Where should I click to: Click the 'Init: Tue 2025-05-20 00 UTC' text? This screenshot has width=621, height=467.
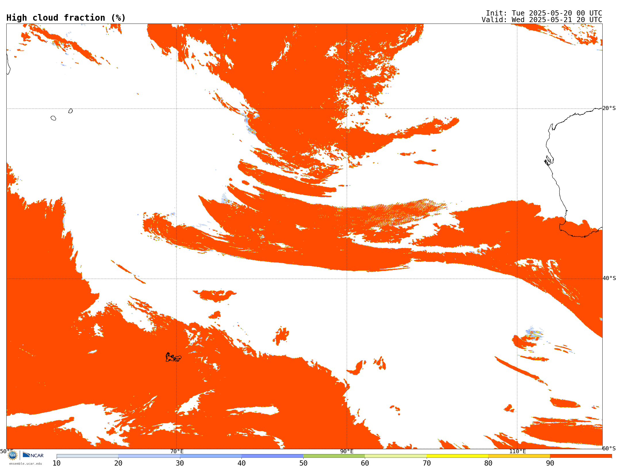(x=544, y=13)
